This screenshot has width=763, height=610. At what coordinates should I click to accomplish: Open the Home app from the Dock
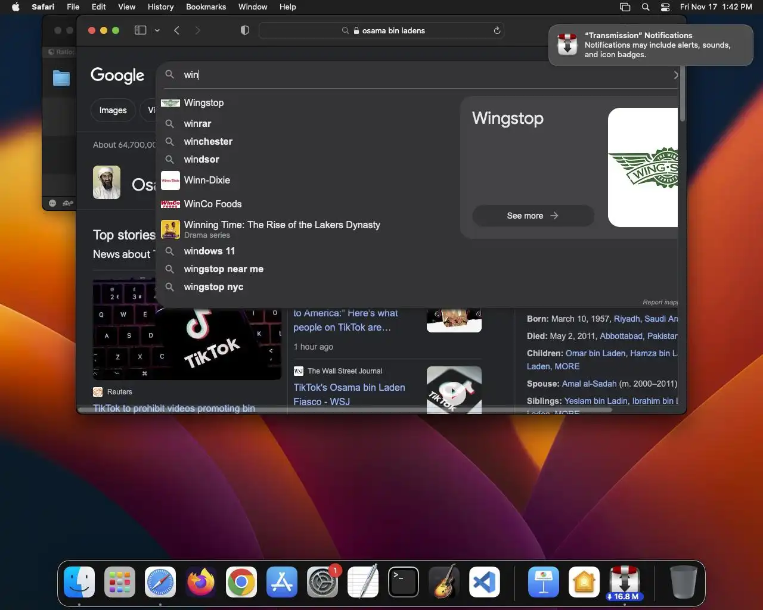[x=584, y=582]
